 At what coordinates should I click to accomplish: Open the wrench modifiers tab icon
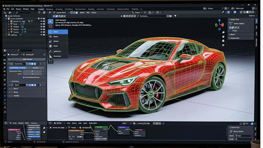point(5,88)
